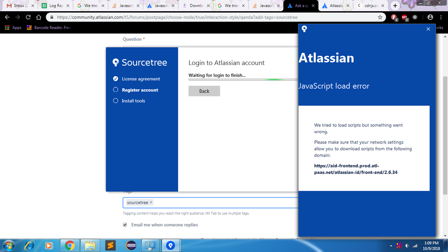Click the JavaScript load error heading
Image resolution: width=448 pixels, height=252 pixels.
click(334, 86)
